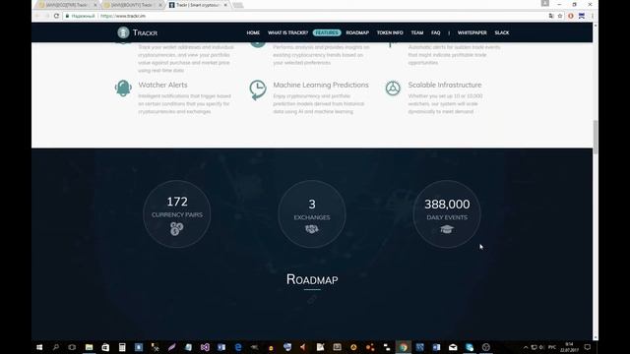Click the red Opera-style extension icon
Screen dimensions: 630x354
571,16
